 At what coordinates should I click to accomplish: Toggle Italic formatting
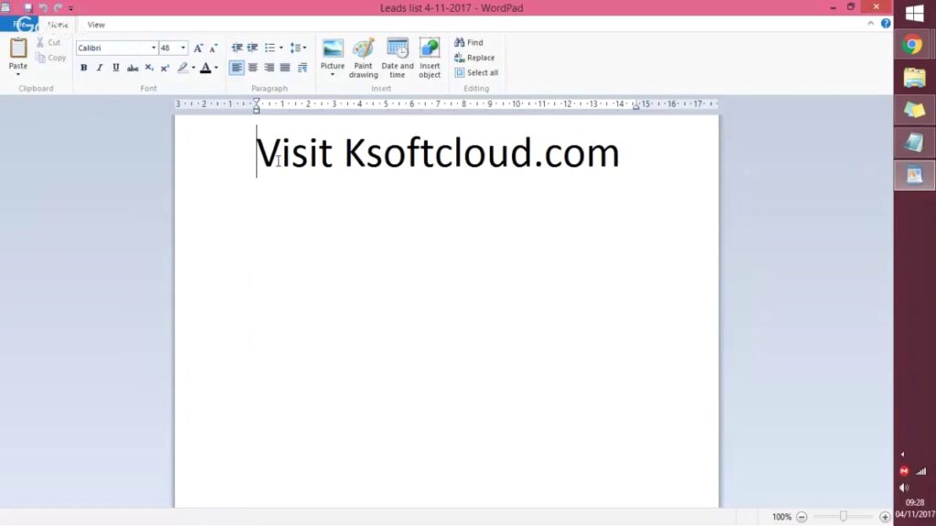pos(100,68)
